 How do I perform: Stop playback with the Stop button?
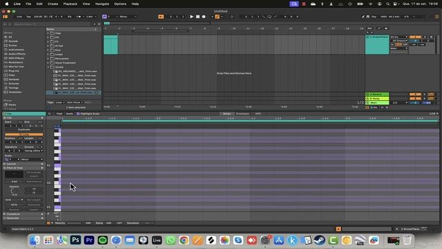point(198,17)
